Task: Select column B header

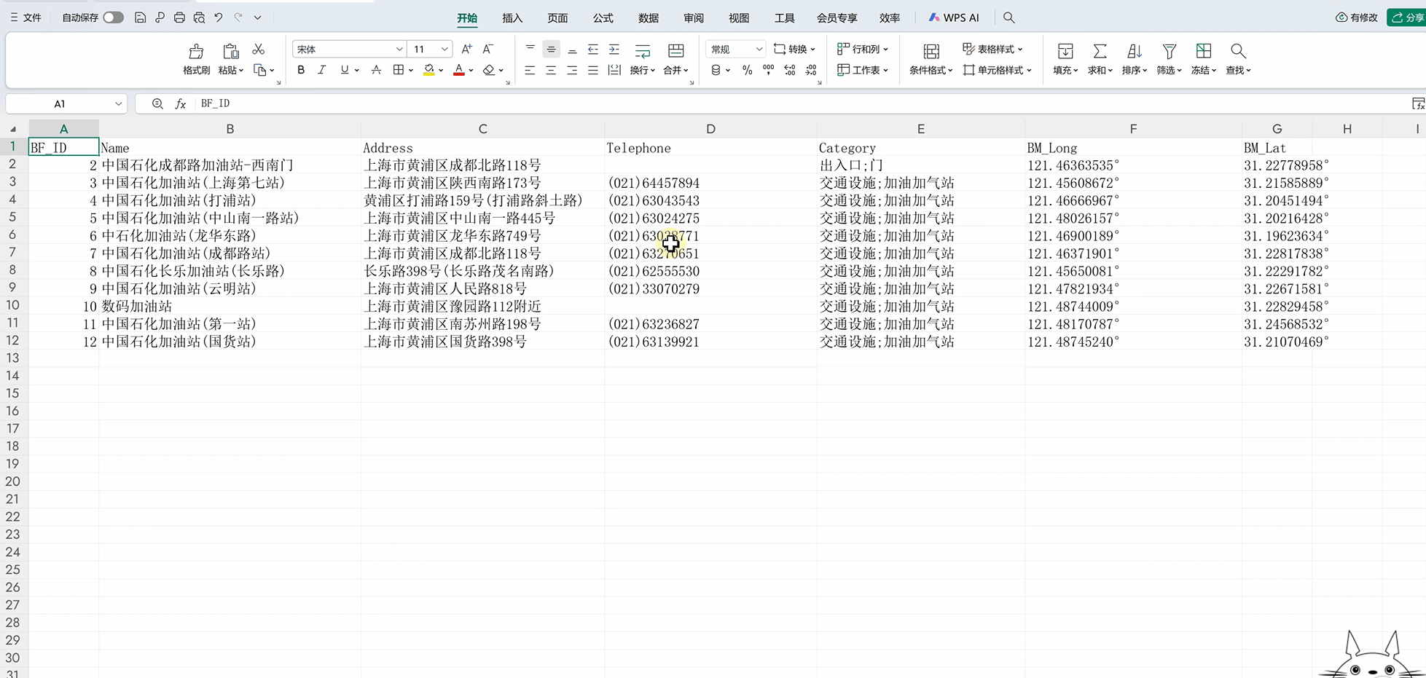Action: [230, 129]
